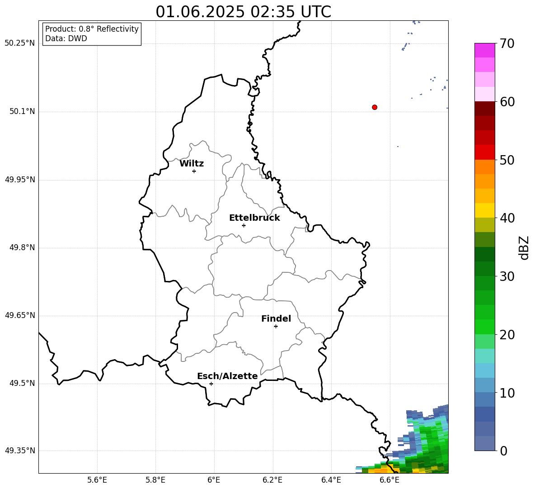Click the 6.2°E longitude label
Viewport: 535px width, 489px height.
[272, 480]
